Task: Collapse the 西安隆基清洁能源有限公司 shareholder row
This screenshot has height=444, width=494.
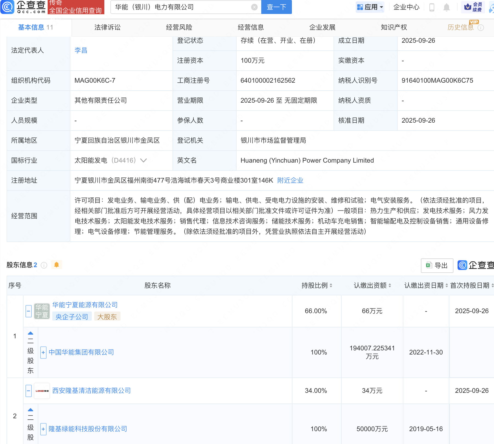Action: coord(28,391)
